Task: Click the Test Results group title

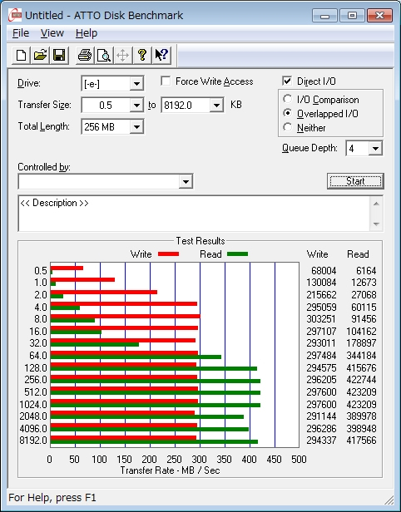Action: (x=200, y=241)
